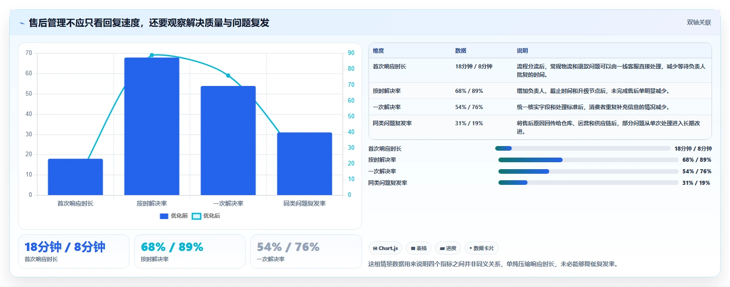Click table cell 54% / 76%
730x287 pixels.
469,107
